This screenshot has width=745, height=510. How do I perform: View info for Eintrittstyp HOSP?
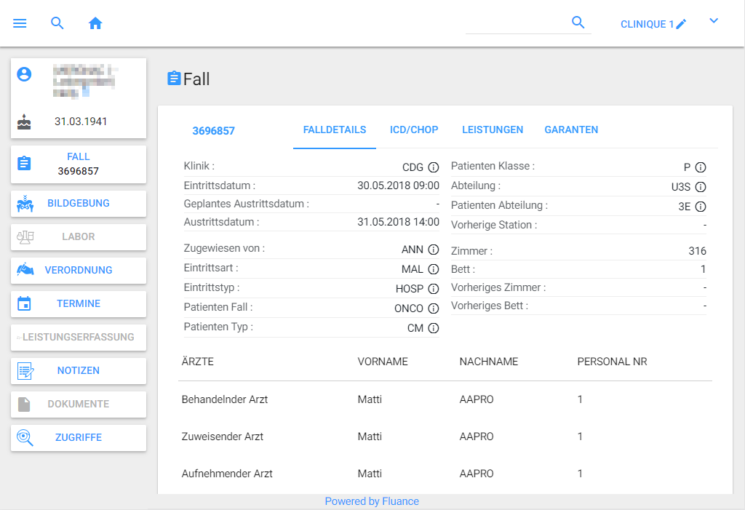[434, 289]
